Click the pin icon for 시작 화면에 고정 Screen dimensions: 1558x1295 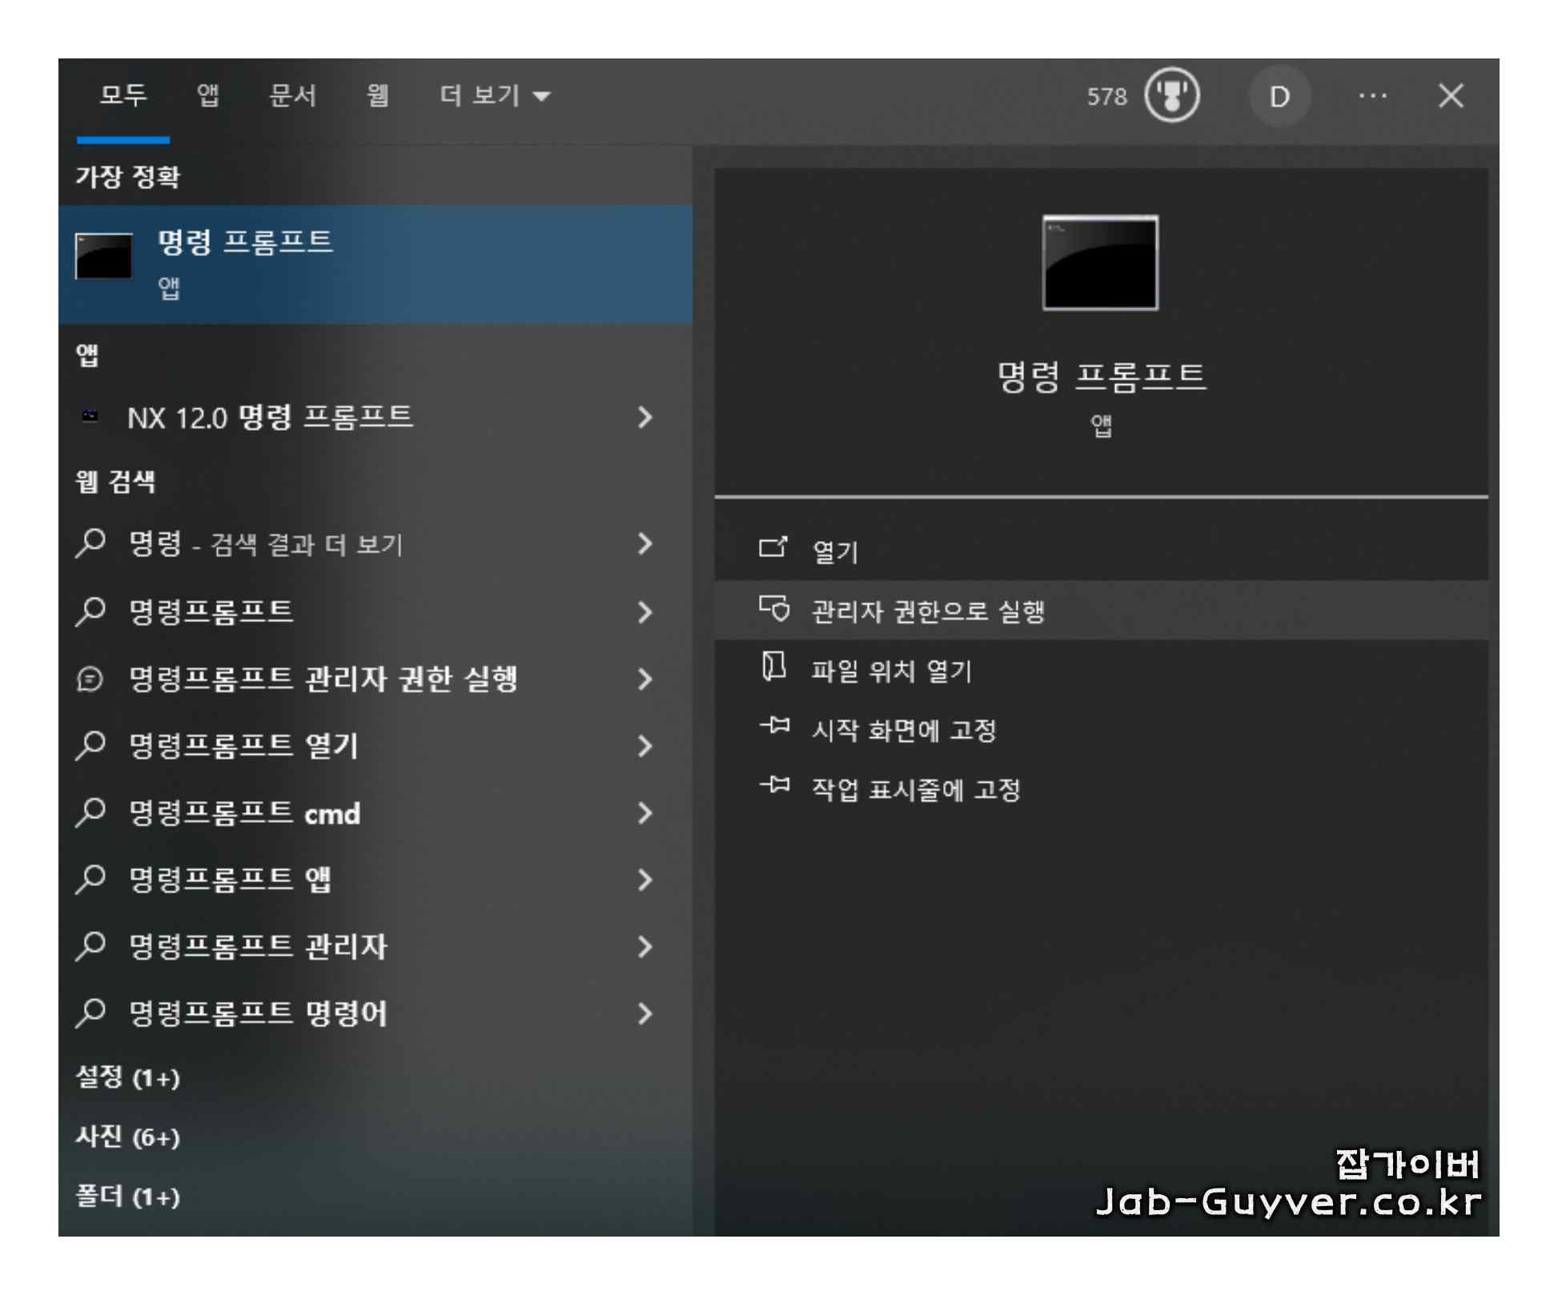coord(774,727)
